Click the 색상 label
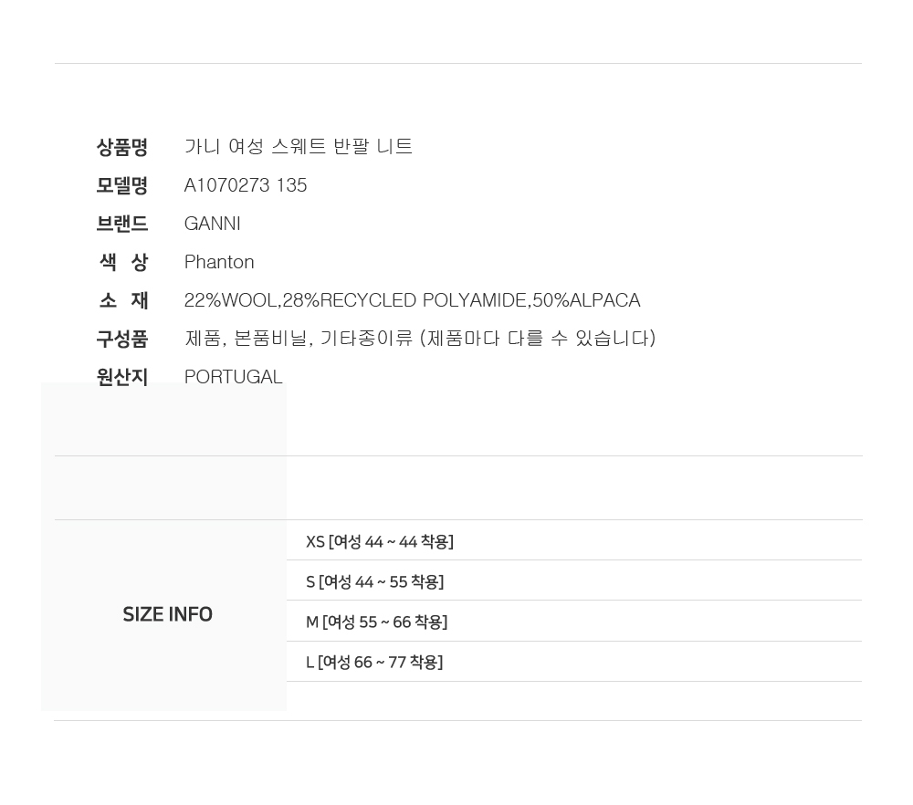913x805 pixels. pos(122,262)
